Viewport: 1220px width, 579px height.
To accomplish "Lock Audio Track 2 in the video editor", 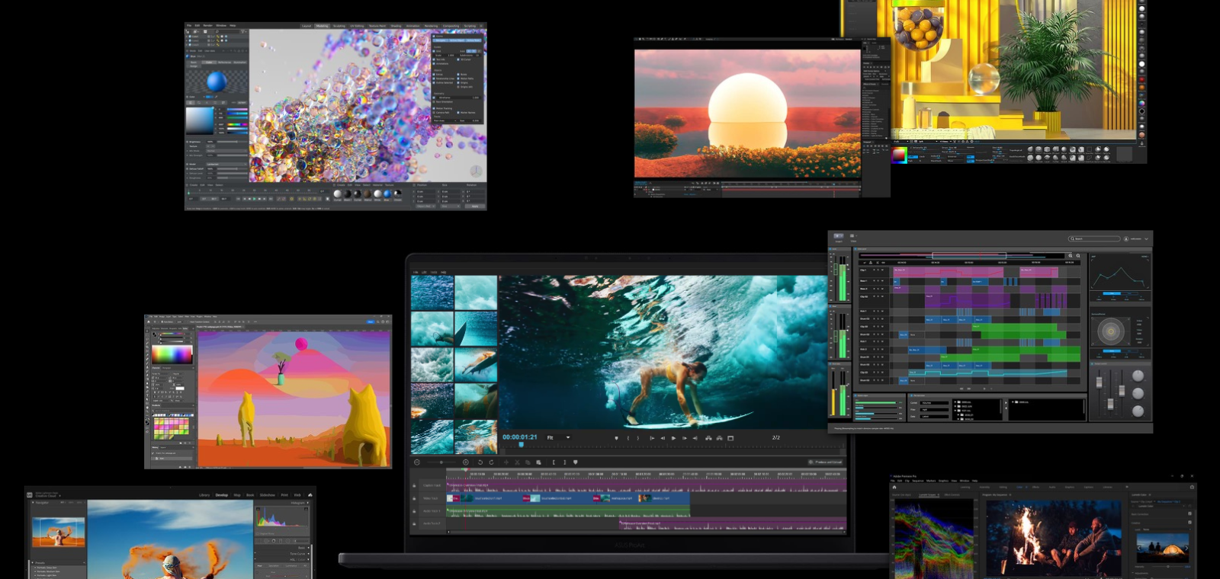I will coord(414,523).
